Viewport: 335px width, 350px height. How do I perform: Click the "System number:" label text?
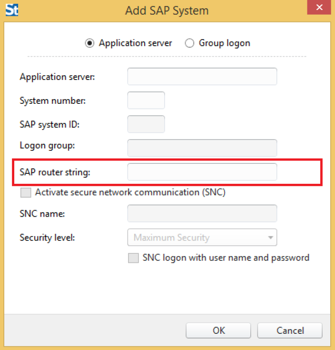(53, 100)
